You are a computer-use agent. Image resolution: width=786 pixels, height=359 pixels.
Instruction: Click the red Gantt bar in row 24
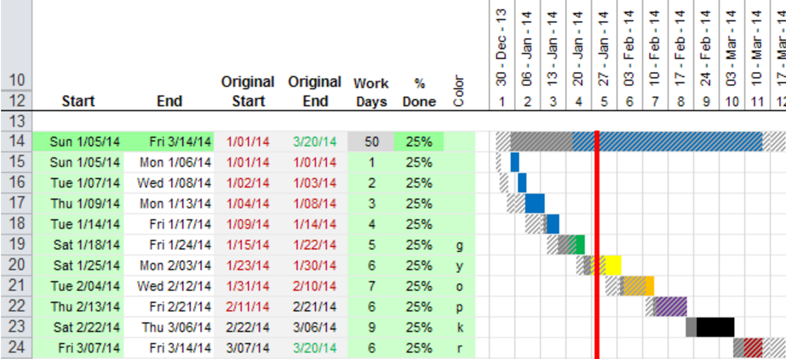tap(753, 348)
